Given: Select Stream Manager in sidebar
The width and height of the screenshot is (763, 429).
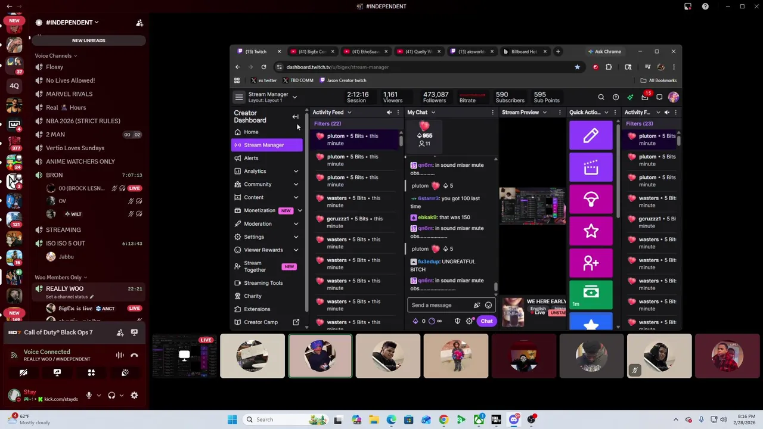Looking at the screenshot, I should point(266,145).
